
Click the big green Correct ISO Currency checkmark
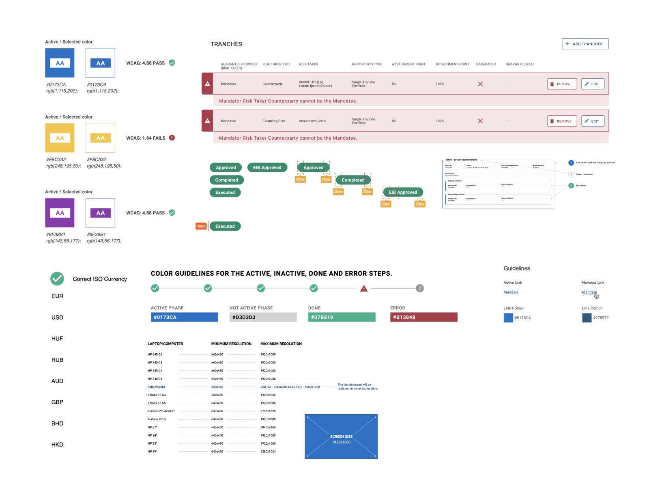pyautogui.click(x=57, y=279)
